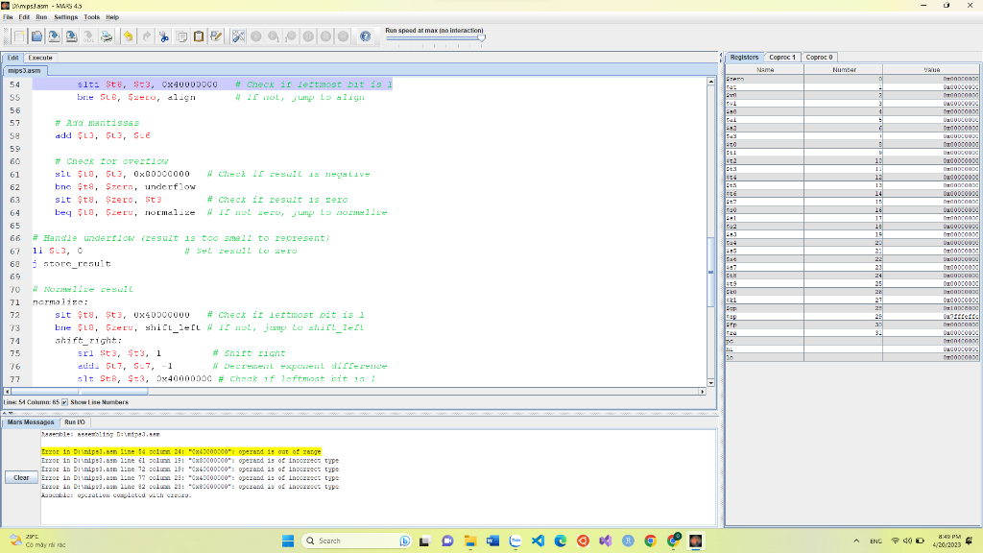
Task: Select the $sp register row
Action: 852,317
